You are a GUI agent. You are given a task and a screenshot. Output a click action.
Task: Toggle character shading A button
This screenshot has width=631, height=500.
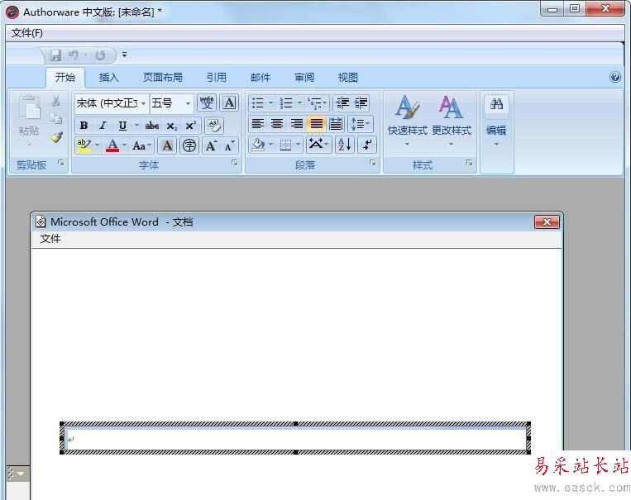pyautogui.click(x=167, y=145)
